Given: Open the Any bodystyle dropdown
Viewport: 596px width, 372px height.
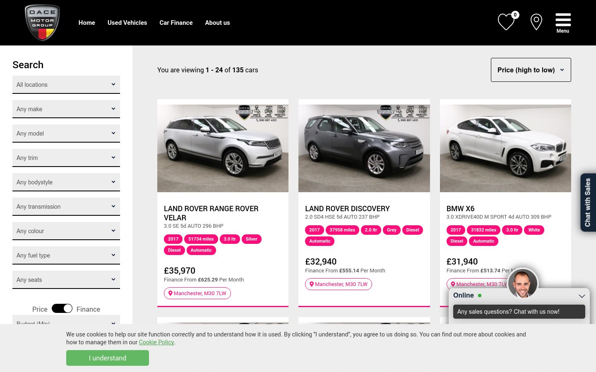Looking at the screenshot, I should (66, 182).
